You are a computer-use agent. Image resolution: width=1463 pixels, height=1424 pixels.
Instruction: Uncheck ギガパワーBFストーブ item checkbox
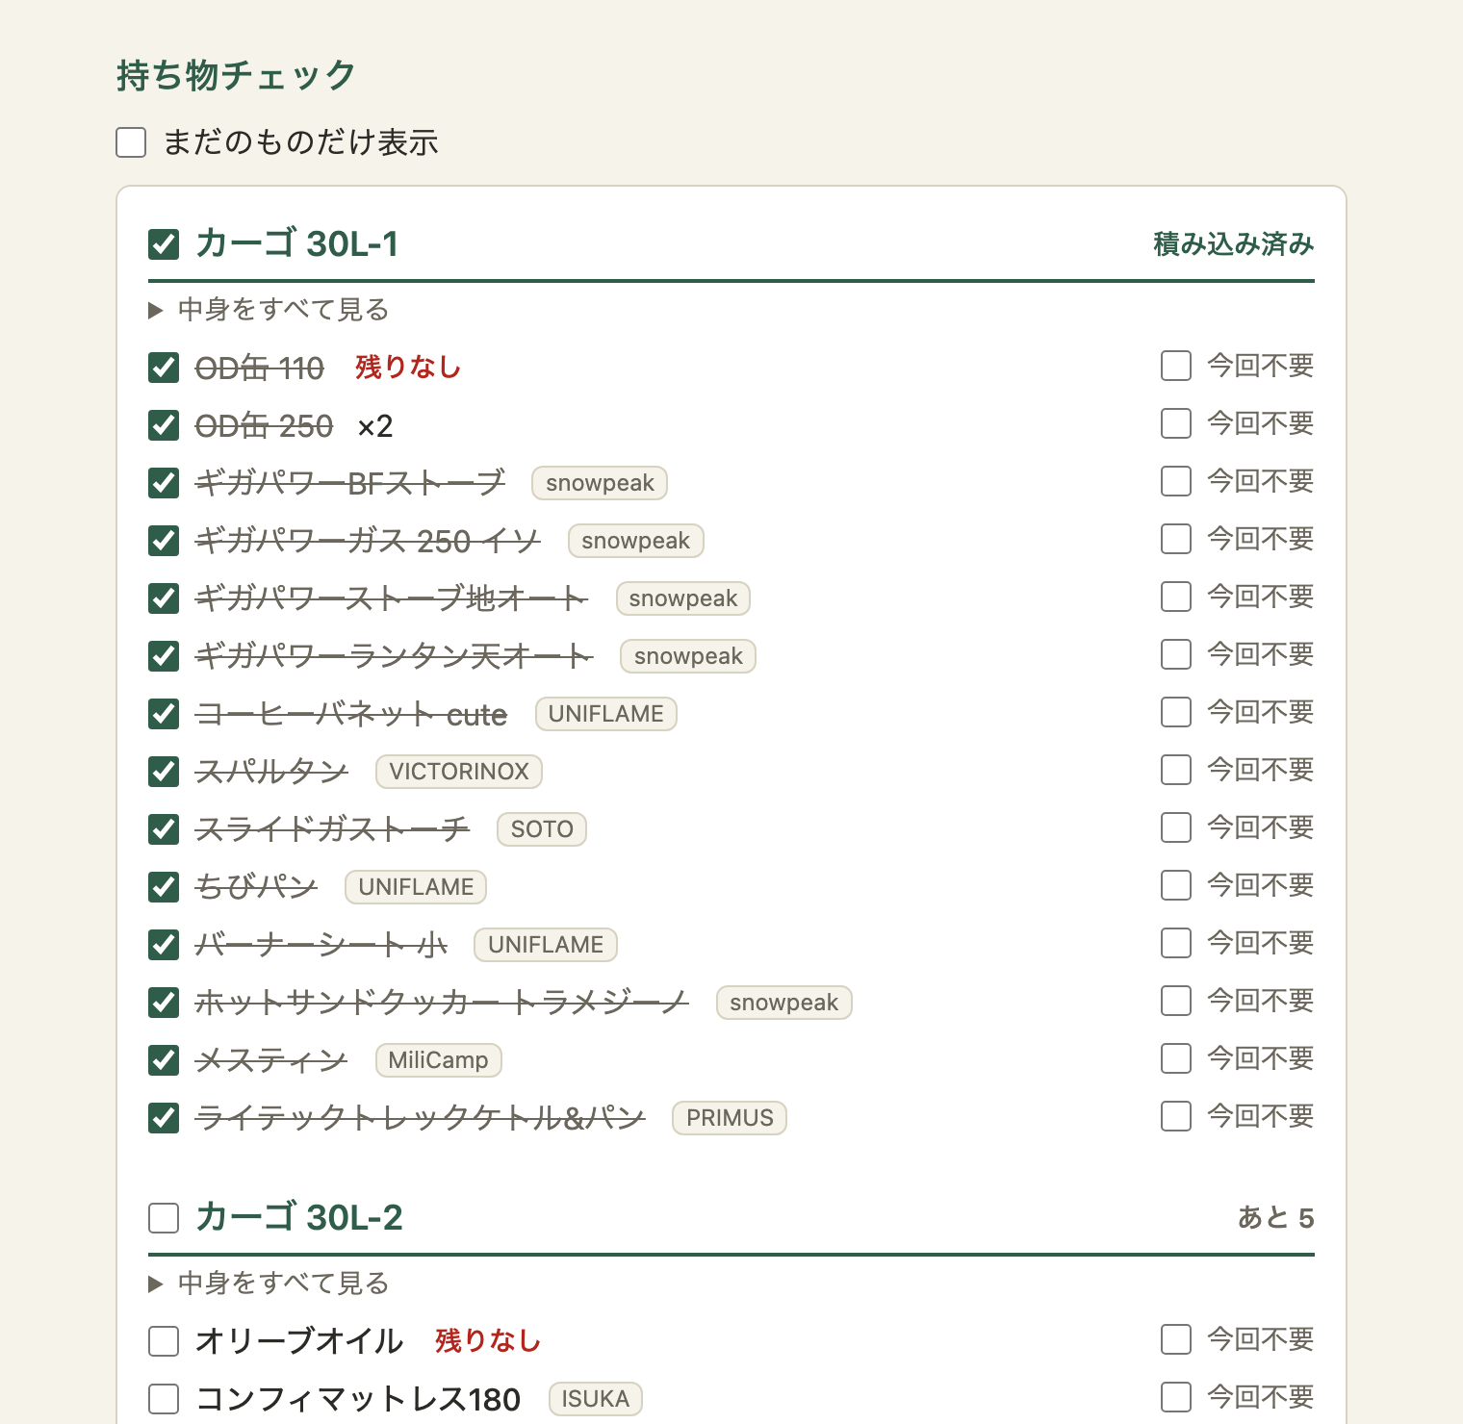(x=164, y=483)
